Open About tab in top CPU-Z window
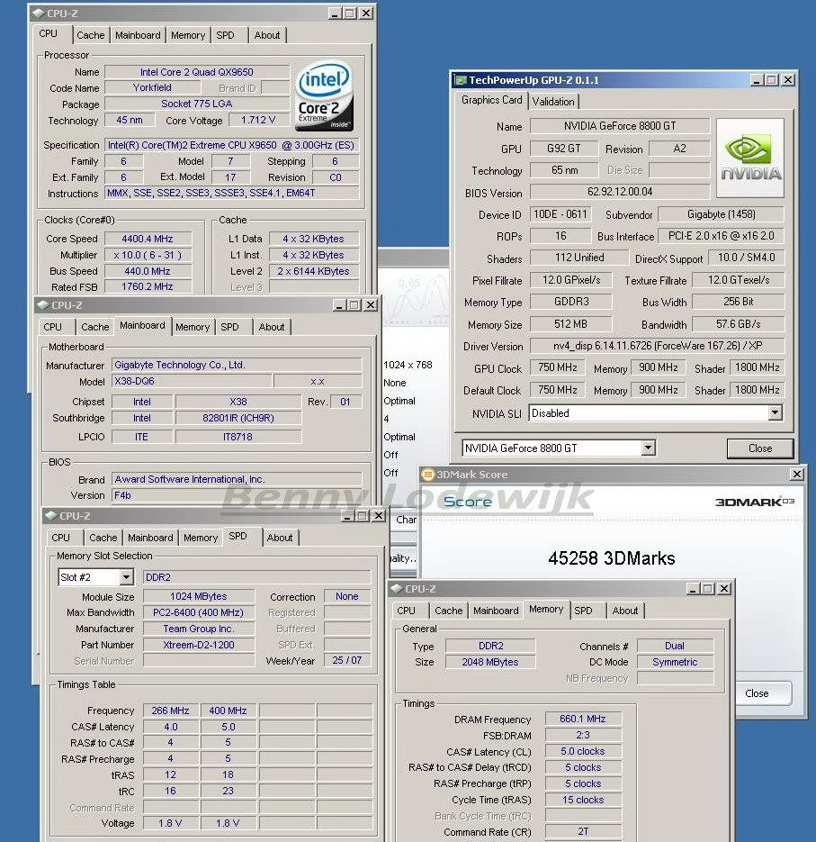This screenshot has width=816, height=842. [267, 35]
